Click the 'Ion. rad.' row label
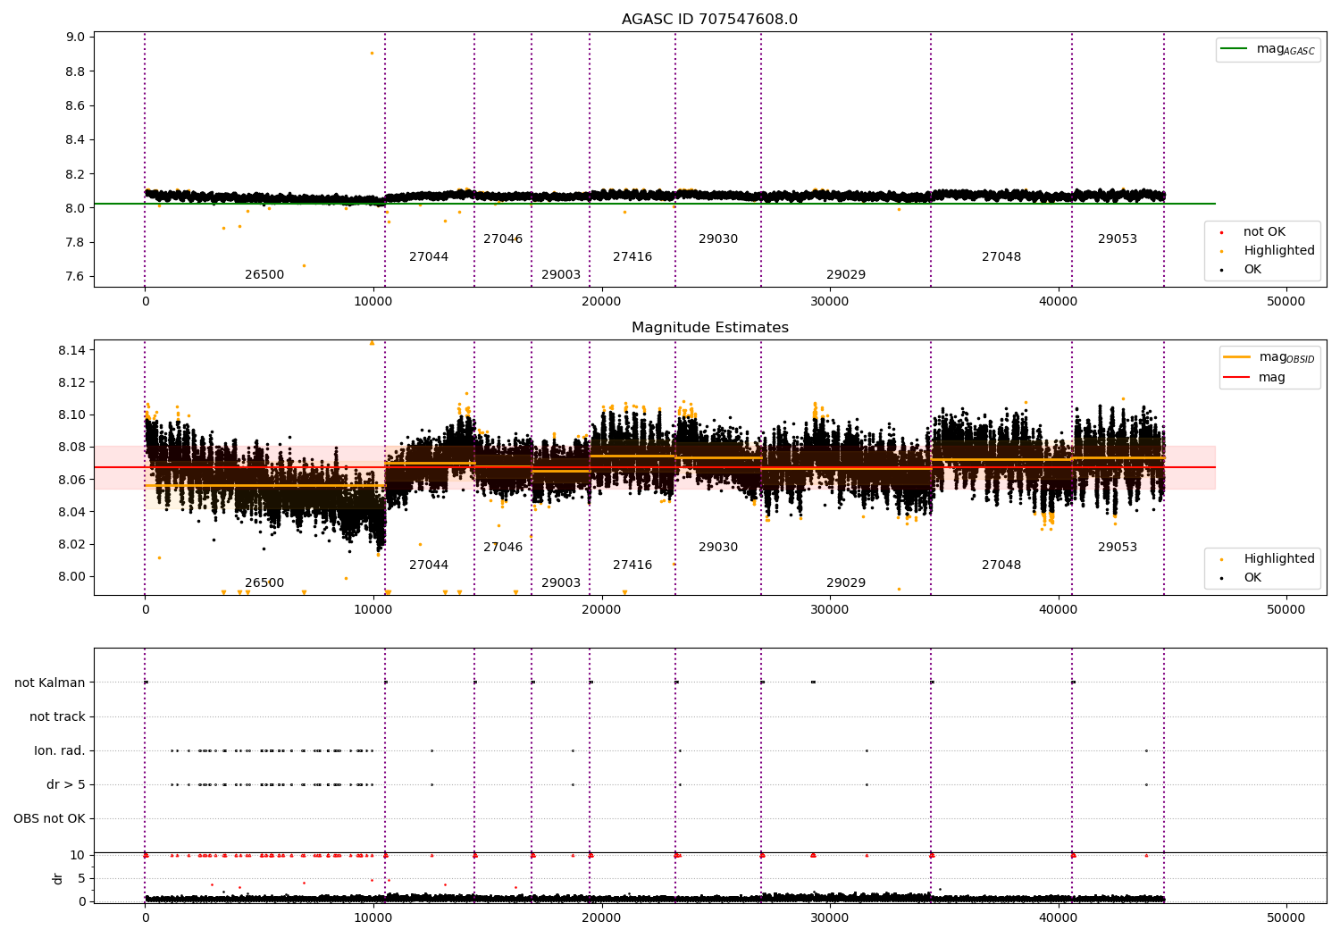 pyautogui.click(x=60, y=751)
